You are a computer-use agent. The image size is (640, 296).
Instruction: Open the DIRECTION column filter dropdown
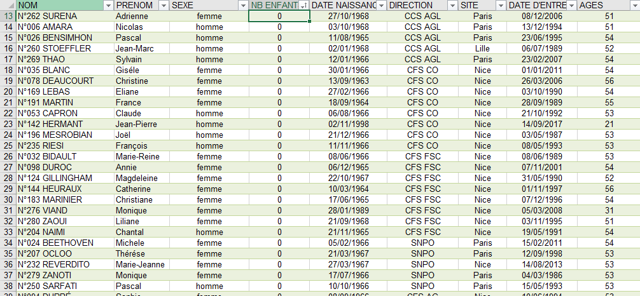pyautogui.click(x=450, y=5)
